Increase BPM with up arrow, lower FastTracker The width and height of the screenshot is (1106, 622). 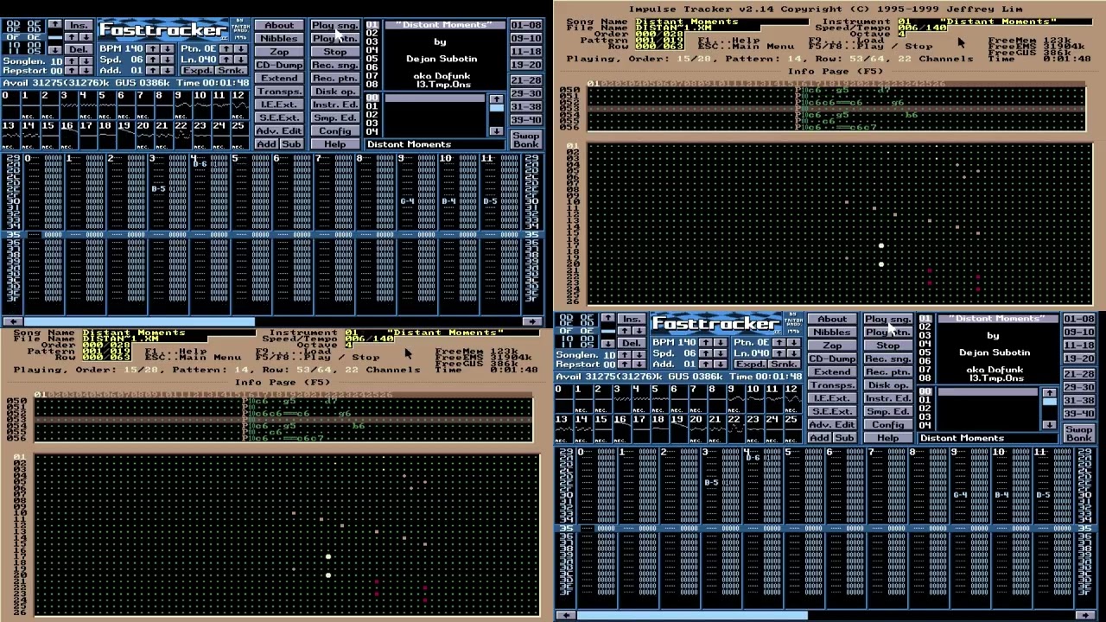[706, 342]
